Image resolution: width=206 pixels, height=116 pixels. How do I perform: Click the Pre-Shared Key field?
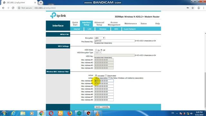pos(115,41)
